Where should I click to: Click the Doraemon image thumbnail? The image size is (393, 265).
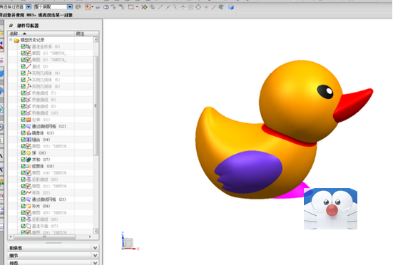pyautogui.click(x=330, y=209)
